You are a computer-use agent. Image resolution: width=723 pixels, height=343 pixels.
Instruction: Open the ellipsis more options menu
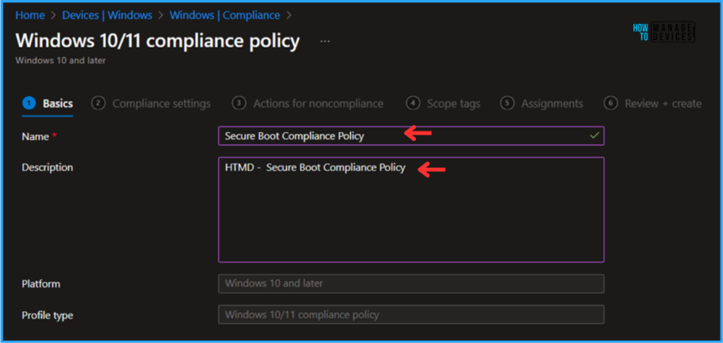(x=325, y=41)
